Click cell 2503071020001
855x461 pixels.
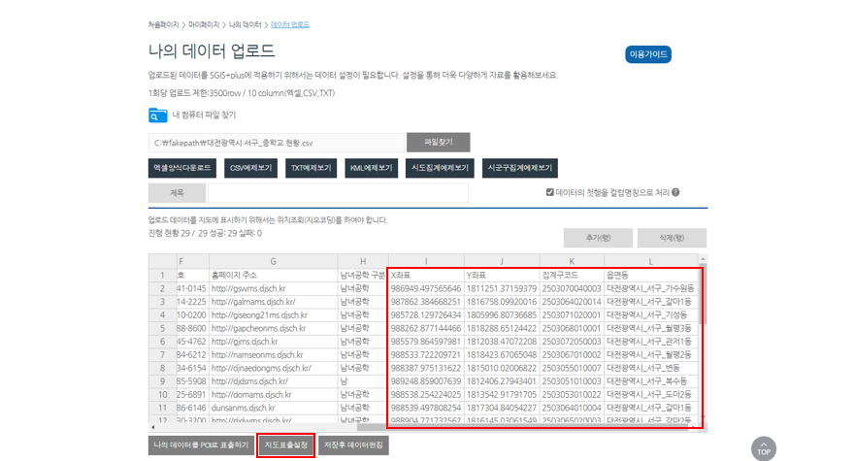coord(572,315)
